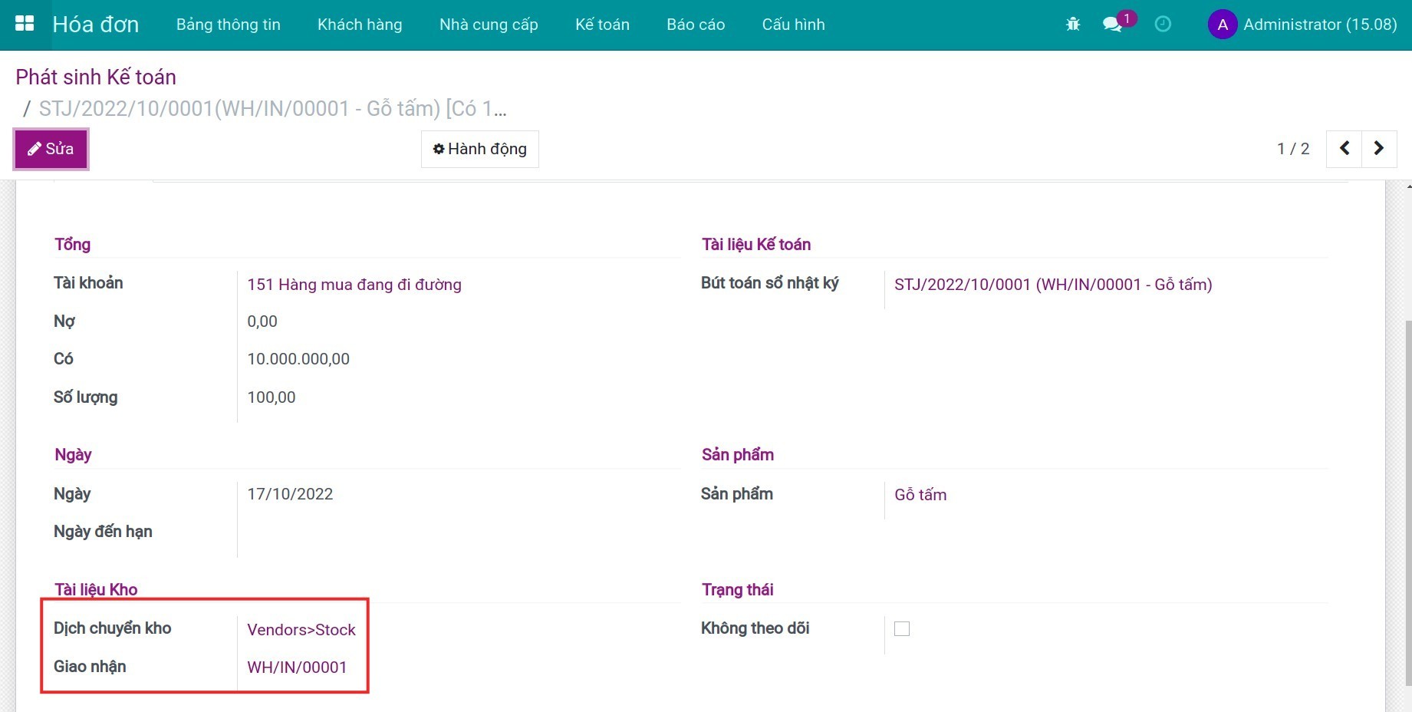The image size is (1412, 712).
Task: Open the conversations message icon
Action: click(1112, 25)
